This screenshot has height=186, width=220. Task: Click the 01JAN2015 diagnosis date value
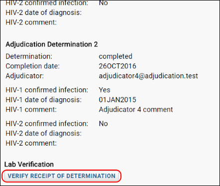click(117, 100)
